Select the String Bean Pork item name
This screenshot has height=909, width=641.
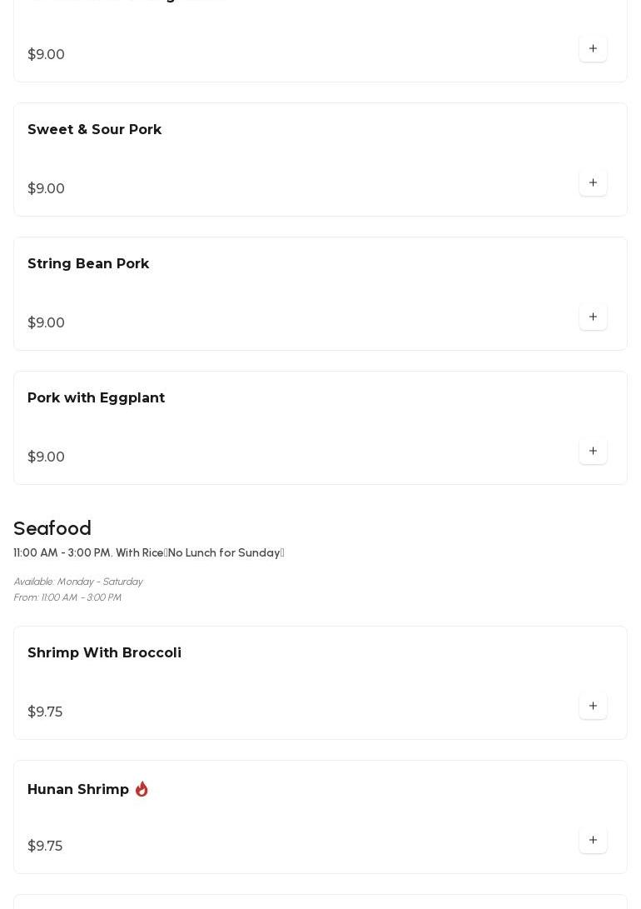pyautogui.click(x=88, y=264)
